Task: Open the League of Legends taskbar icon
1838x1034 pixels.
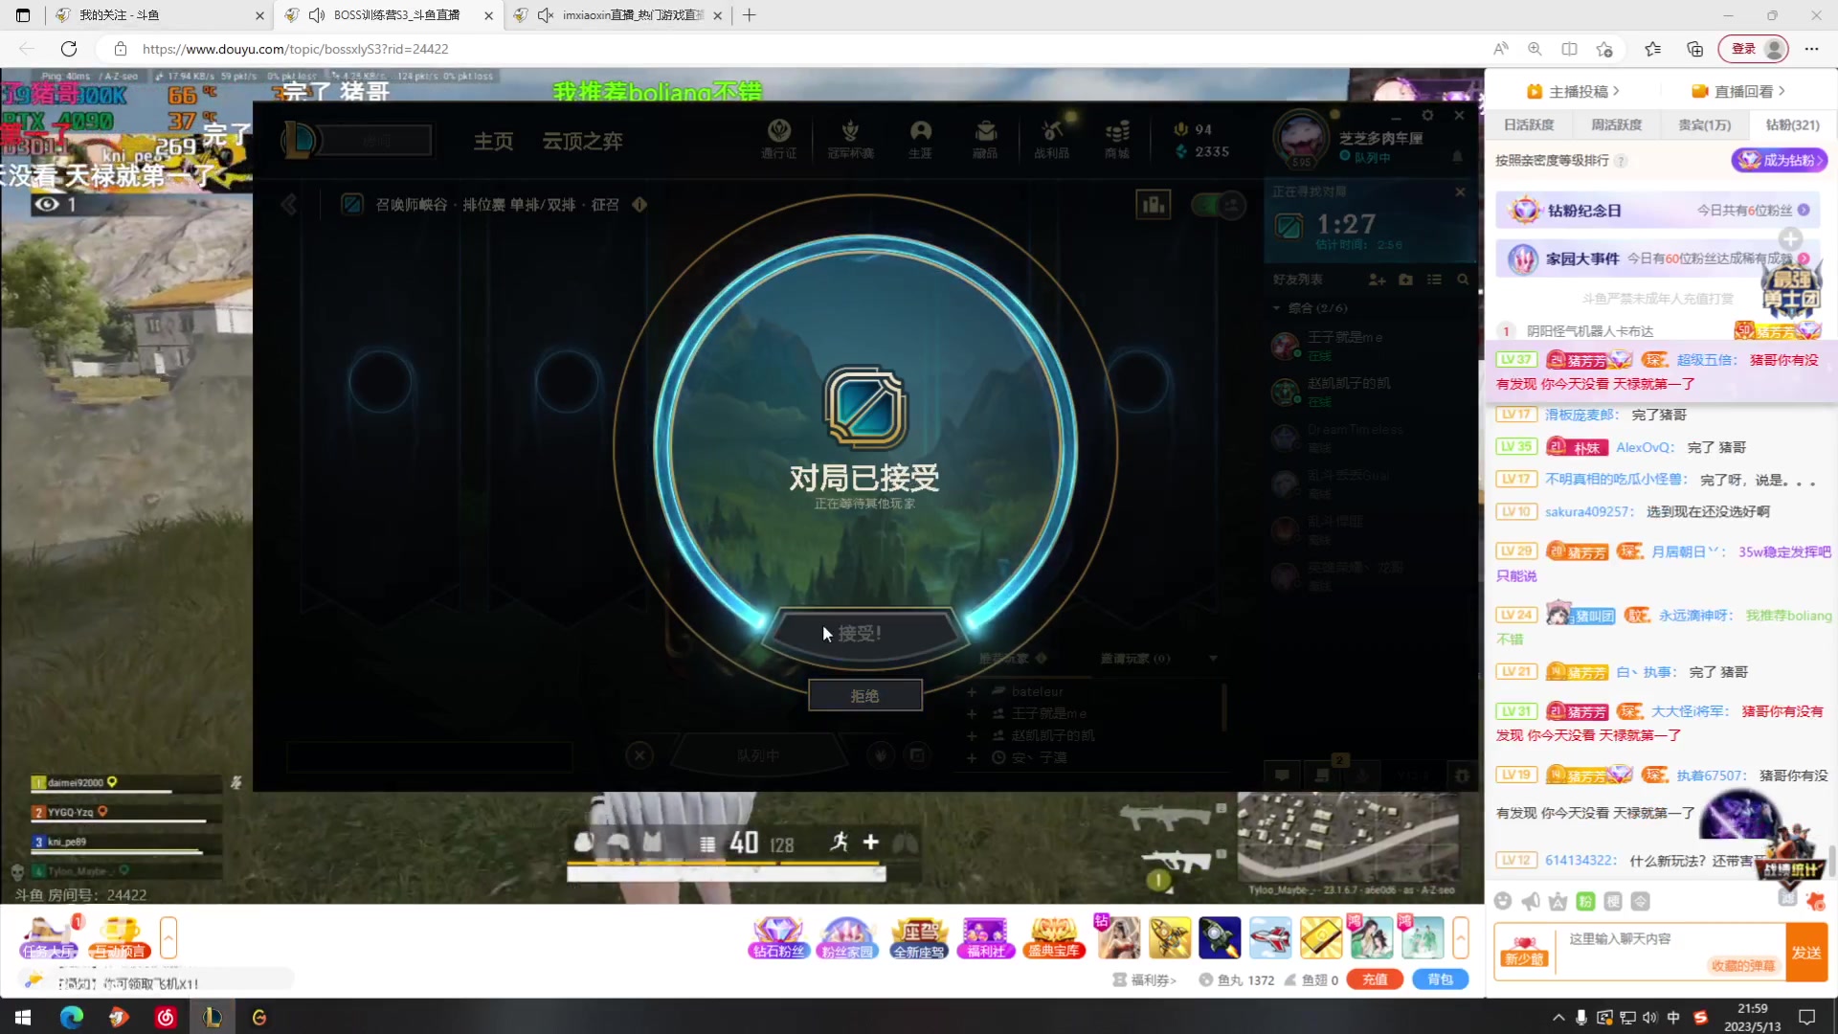Action: click(x=213, y=1017)
